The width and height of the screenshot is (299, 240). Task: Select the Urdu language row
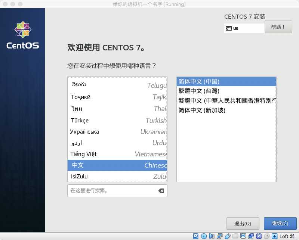point(117,143)
